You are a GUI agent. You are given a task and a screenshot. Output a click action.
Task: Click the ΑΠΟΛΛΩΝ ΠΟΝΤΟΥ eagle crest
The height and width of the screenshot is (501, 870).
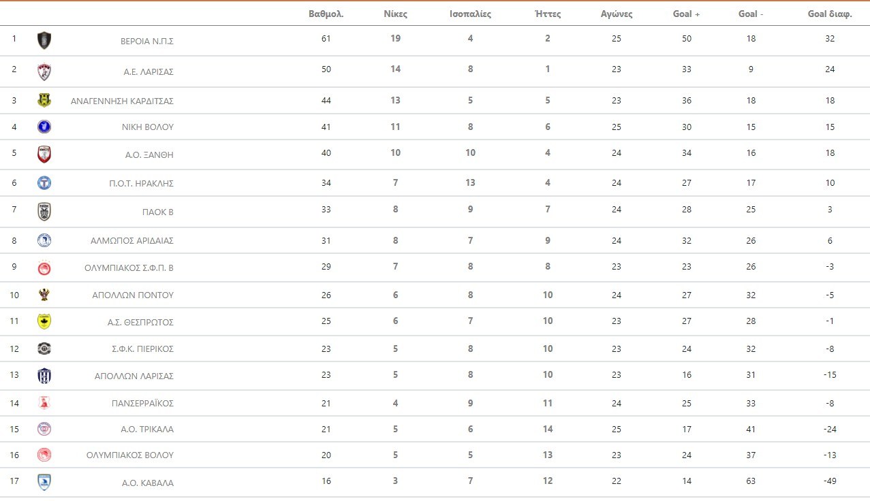[x=44, y=295]
